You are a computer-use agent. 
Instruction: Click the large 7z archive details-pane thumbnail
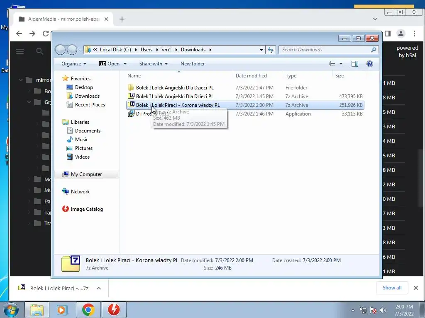[x=71, y=263]
